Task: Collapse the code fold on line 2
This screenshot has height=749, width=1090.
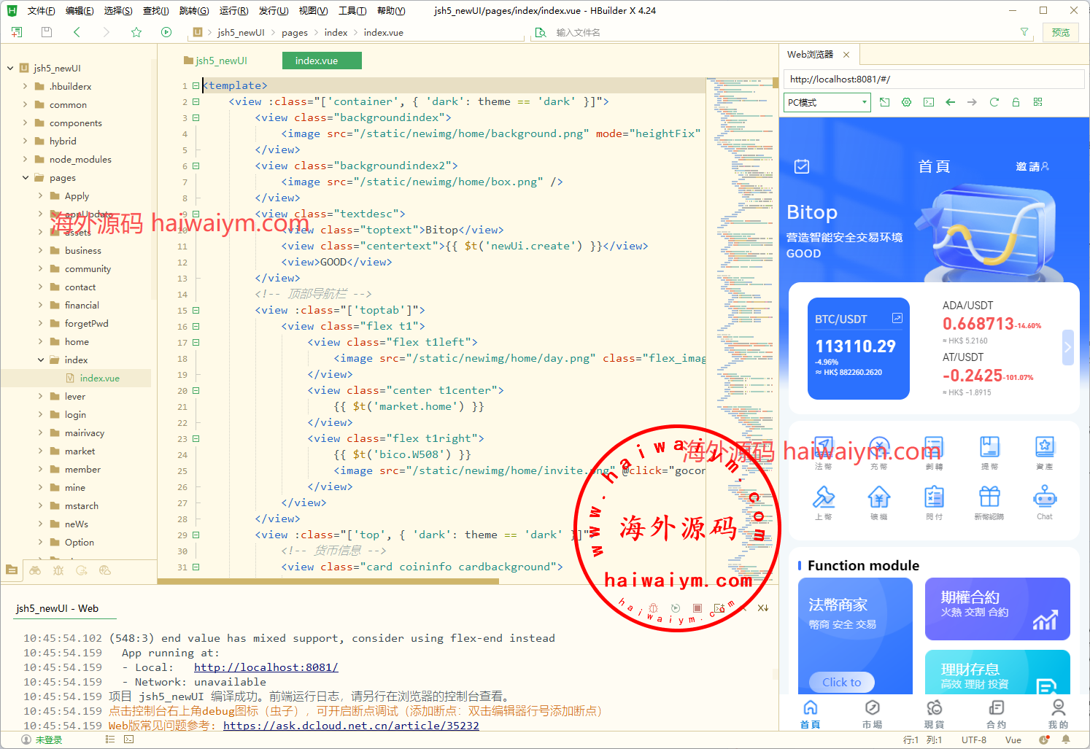Action: (196, 102)
